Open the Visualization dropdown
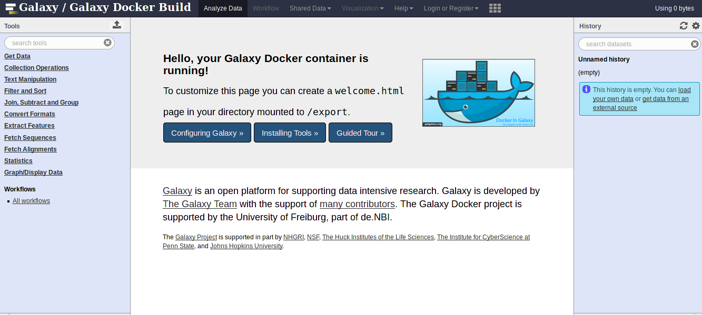Image resolution: width=702 pixels, height=315 pixels. (x=362, y=8)
